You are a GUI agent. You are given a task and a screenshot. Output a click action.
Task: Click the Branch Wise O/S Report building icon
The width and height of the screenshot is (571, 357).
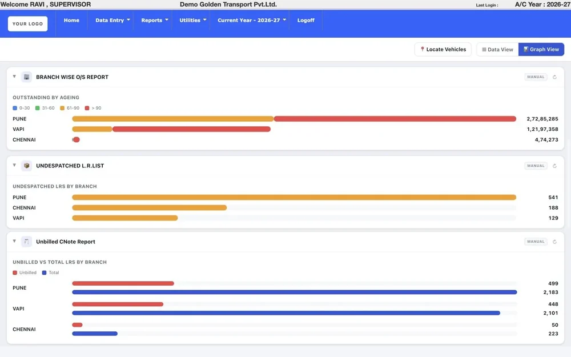click(27, 77)
